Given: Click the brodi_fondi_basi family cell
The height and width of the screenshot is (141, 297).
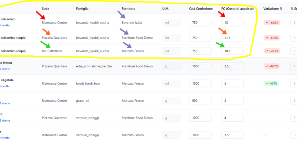Looking at the screenshot, I should (88, 84).
